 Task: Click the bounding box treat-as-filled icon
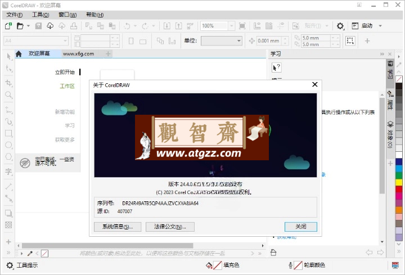click(350, 40)
